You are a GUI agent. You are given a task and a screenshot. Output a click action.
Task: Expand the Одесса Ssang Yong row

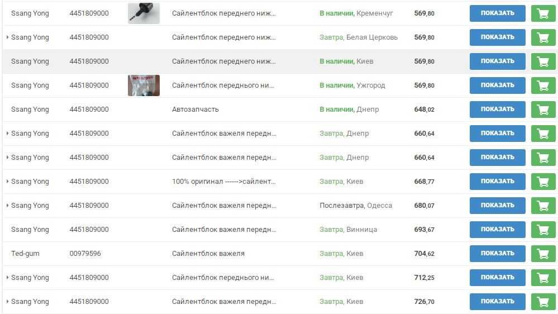7,206
